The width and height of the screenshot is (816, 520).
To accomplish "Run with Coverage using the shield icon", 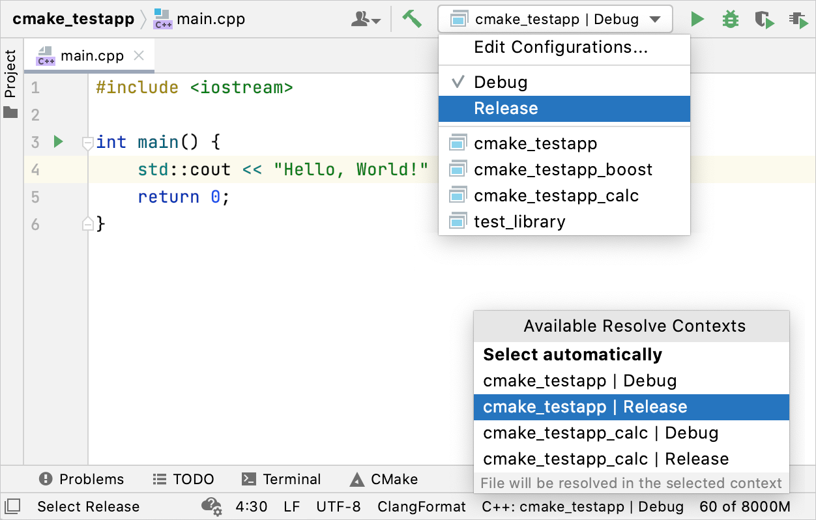I will pyautogui.click(x=763, y=19).
